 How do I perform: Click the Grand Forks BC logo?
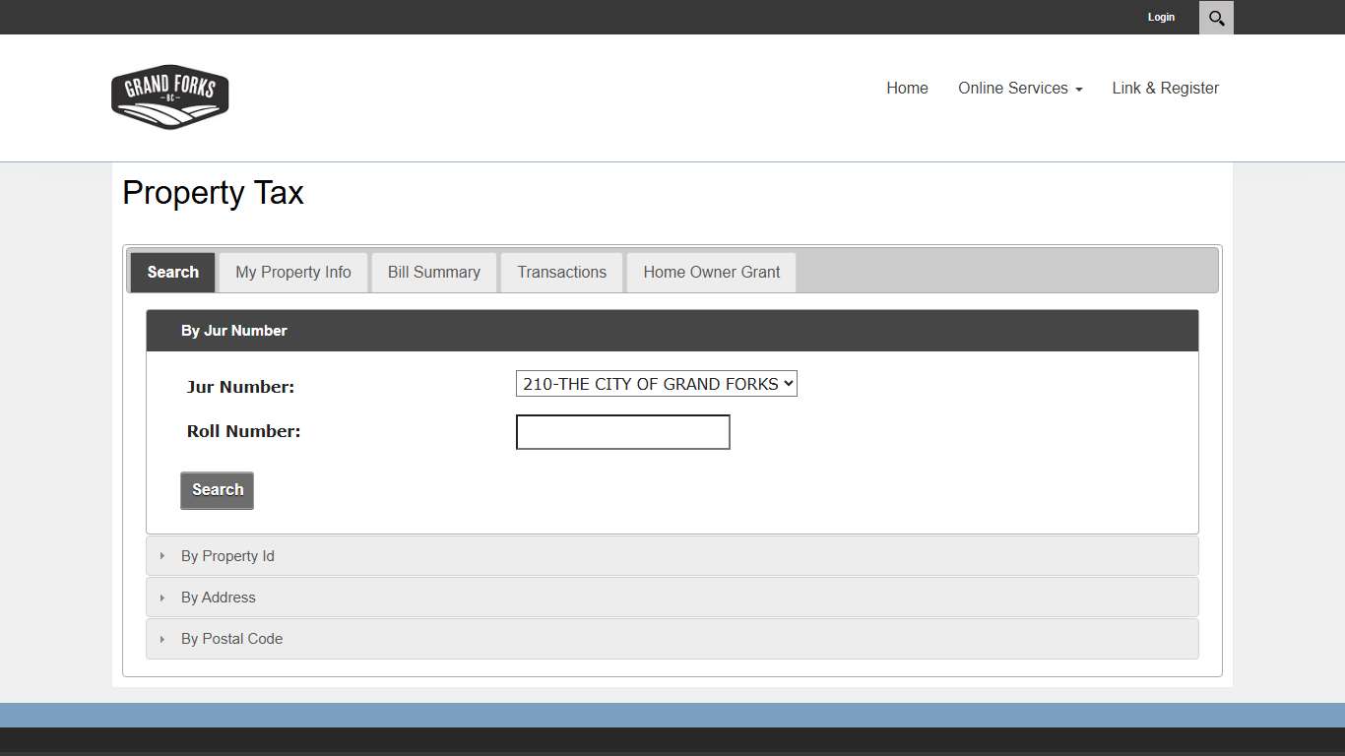pos(169,95)
